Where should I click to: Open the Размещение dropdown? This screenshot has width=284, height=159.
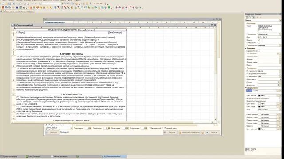[280, 34]
